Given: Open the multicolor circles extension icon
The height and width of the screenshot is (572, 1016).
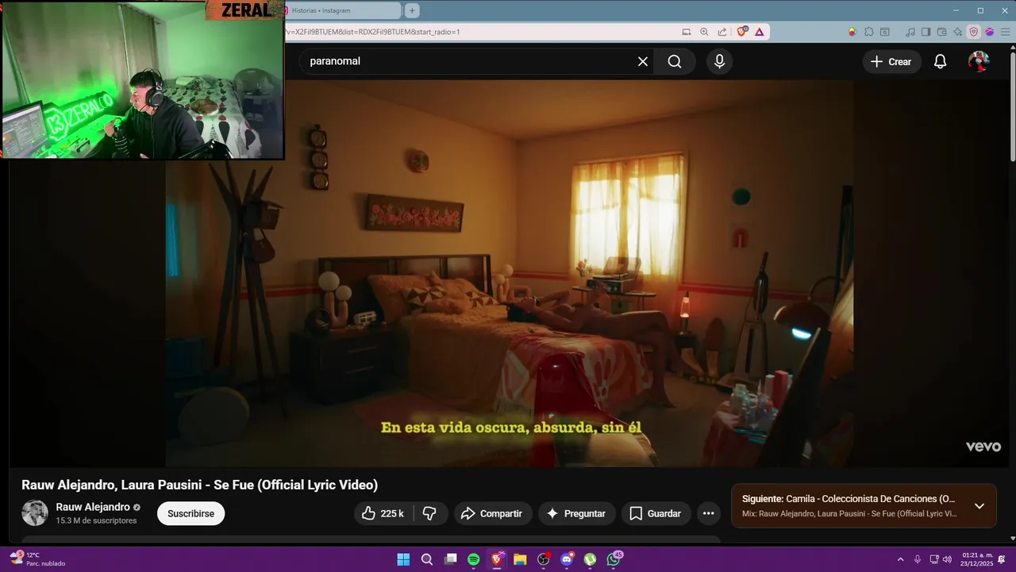Looking at the screenshot, I should (852, 32).
